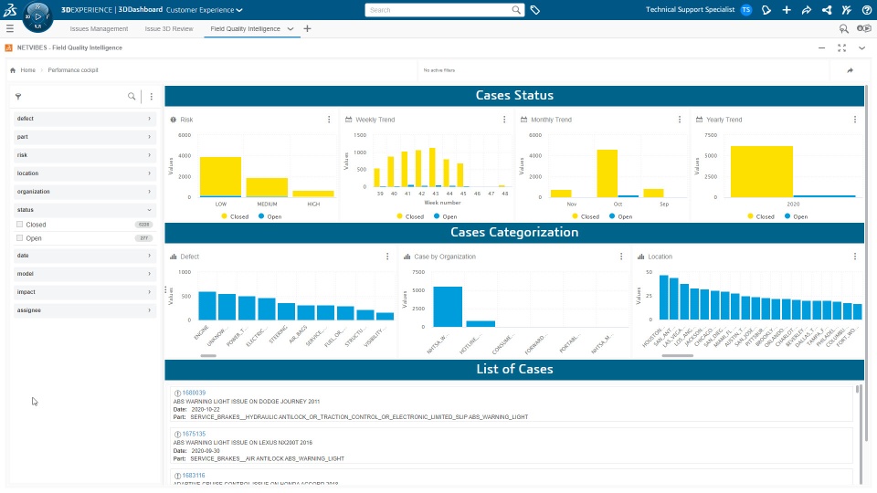The width and height of the screenshot is (877, 493).
Task: Maximize the Field Quality Intelligence widget
Action: tap(841, 48)
